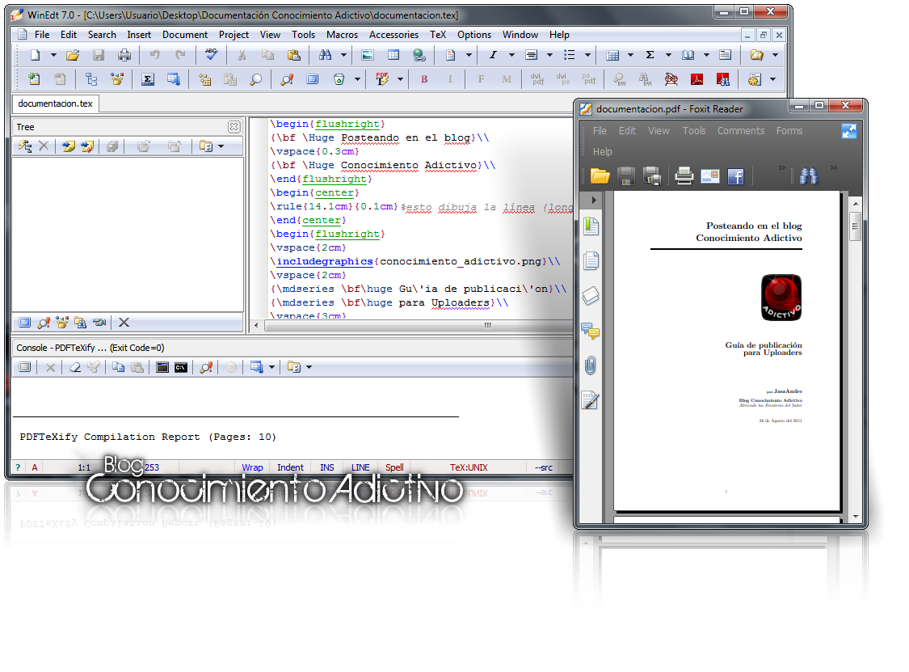Expand the New document dropdown arrow
Screen dimensions: 909x672
(x=53, y=55)
